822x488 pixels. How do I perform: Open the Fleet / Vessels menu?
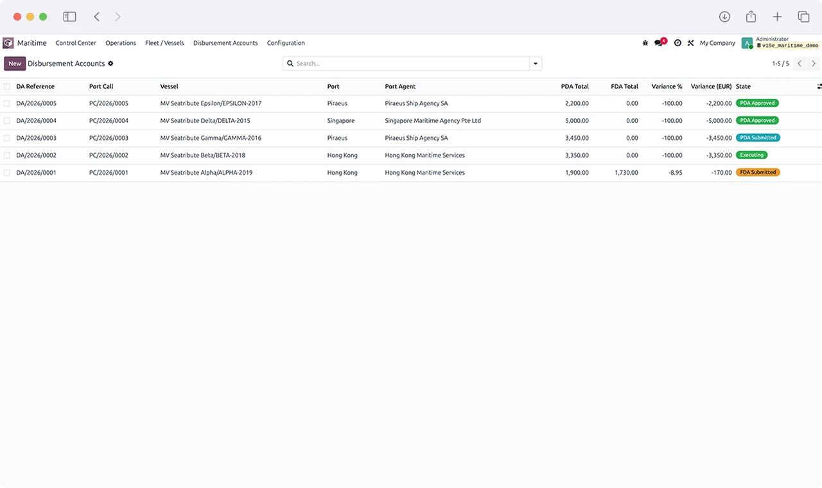click(164, 43)
